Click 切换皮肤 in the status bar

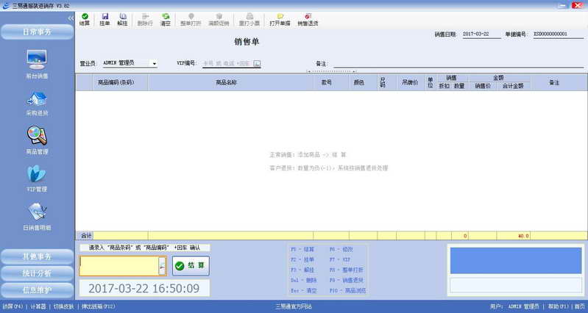pos(64,306)
